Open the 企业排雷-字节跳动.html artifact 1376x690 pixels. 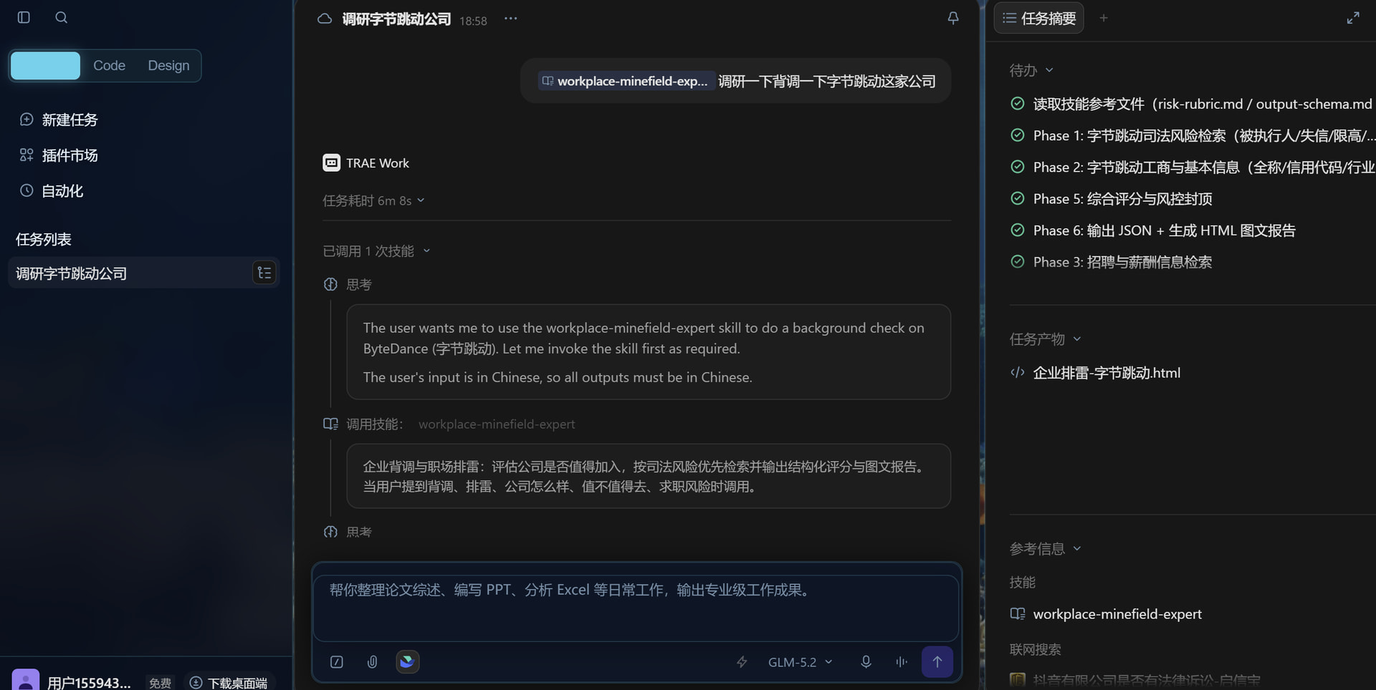click(1107, 372)
